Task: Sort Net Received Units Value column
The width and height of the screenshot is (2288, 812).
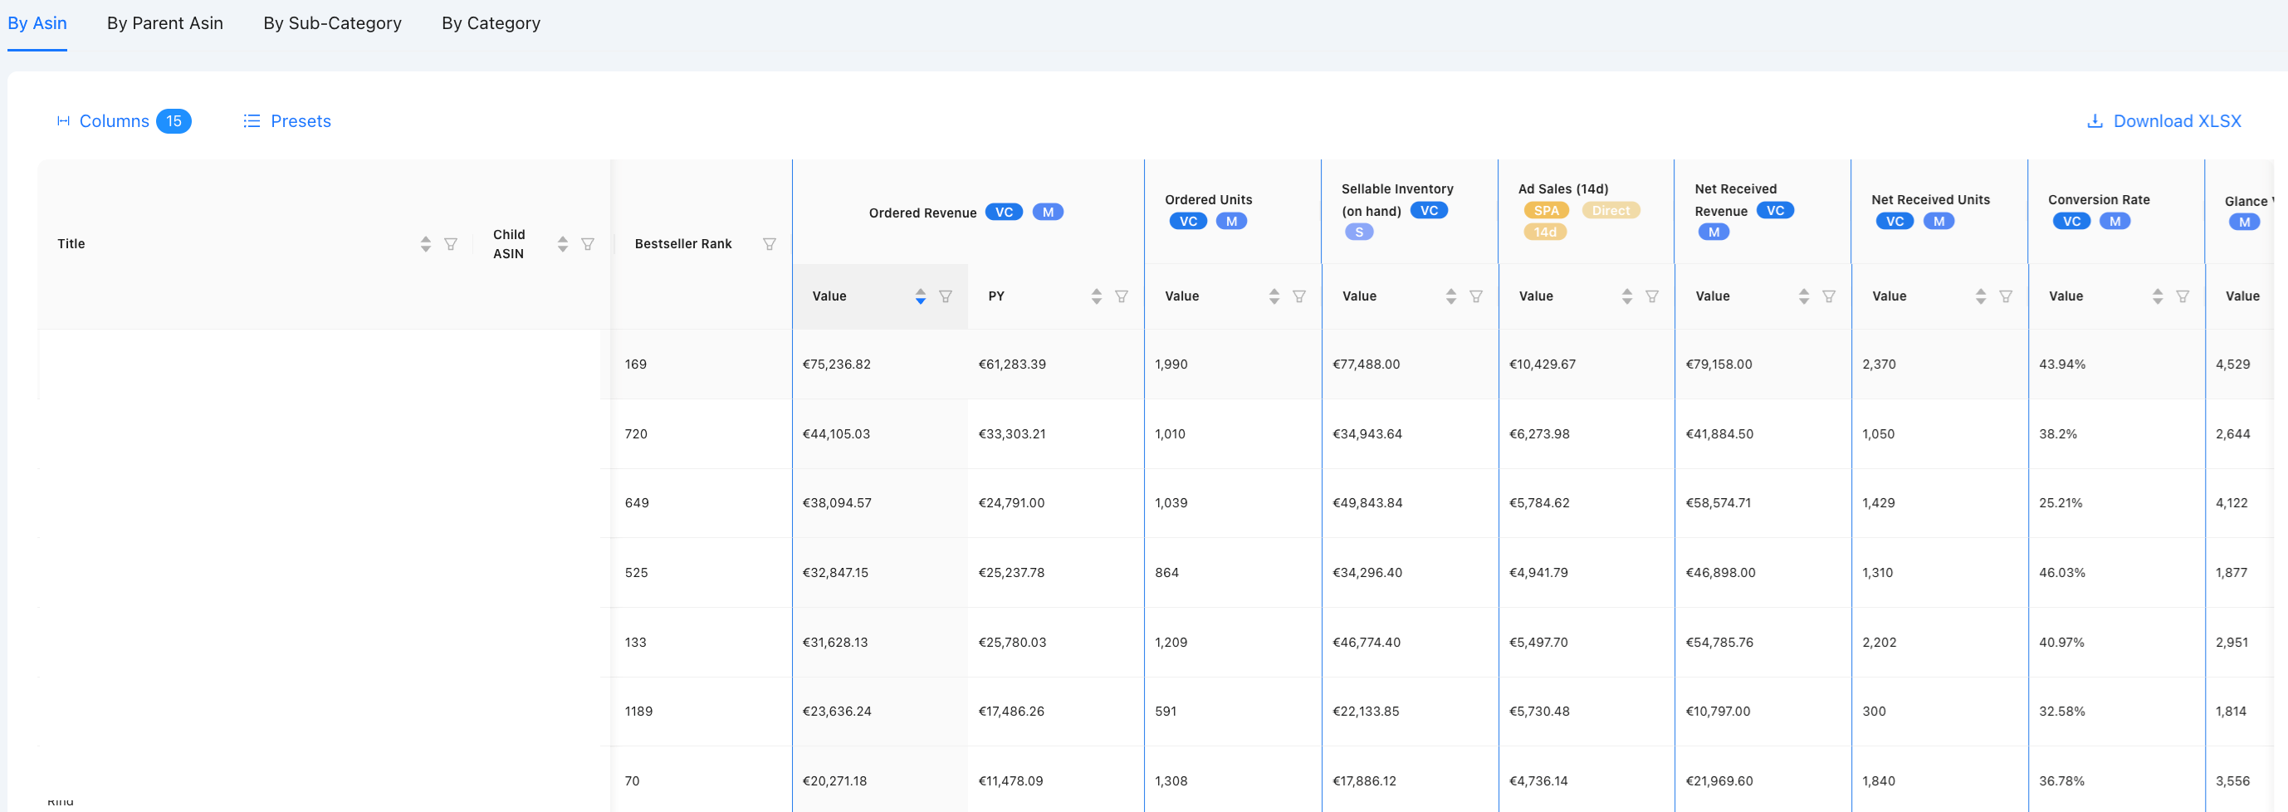Action: pyautogui.click(x=1980, y=296)
